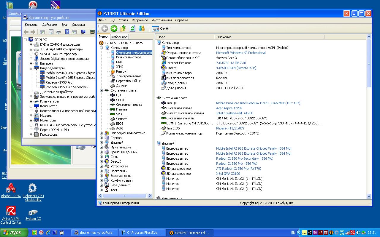The height and width of the screenshot is (237, 380).
Task: Expand Дисплей node in EVEREST tree
Action: [101, 142]
